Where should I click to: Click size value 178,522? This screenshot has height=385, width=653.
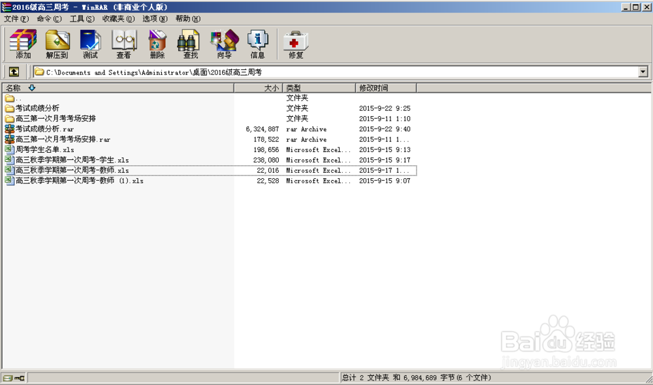point(266,140)
